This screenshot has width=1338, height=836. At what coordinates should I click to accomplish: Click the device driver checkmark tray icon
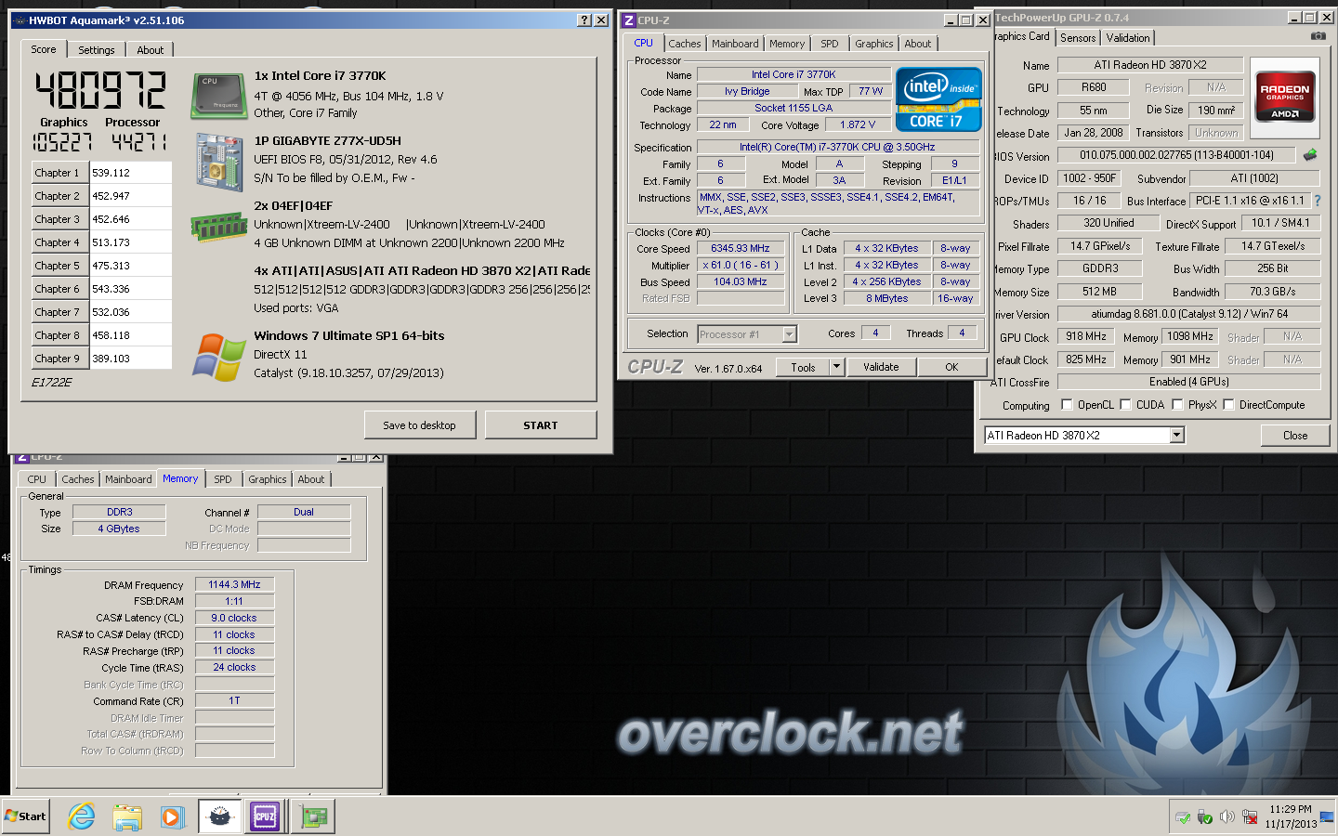coord(1182,816)
